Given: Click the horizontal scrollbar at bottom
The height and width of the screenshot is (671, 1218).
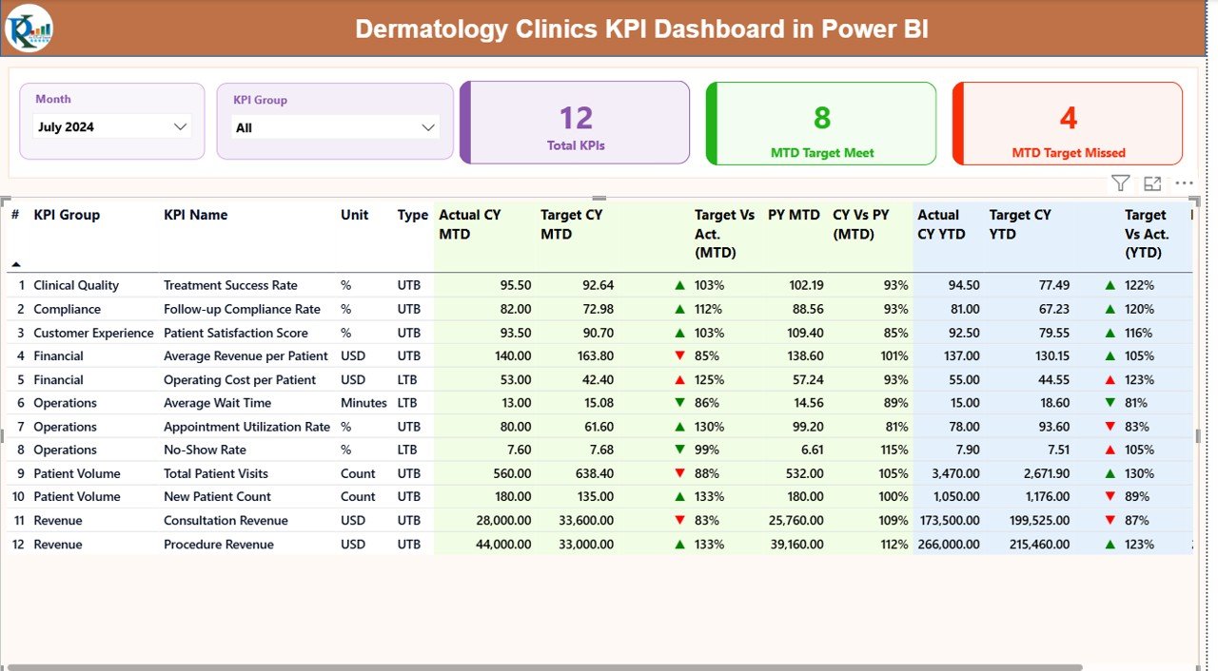Looking at the screenshot, I should click(x=542, y=667).
